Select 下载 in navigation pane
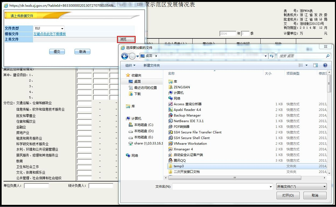This screenshot has width=336, height=207. pyautogui.click(x=135, y=94)
